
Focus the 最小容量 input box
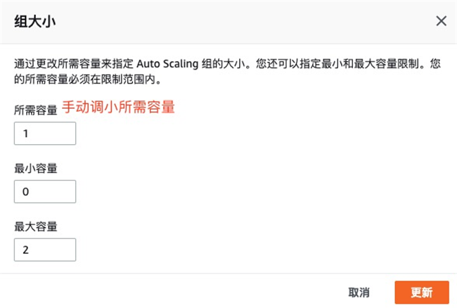(x=45, y=192)
